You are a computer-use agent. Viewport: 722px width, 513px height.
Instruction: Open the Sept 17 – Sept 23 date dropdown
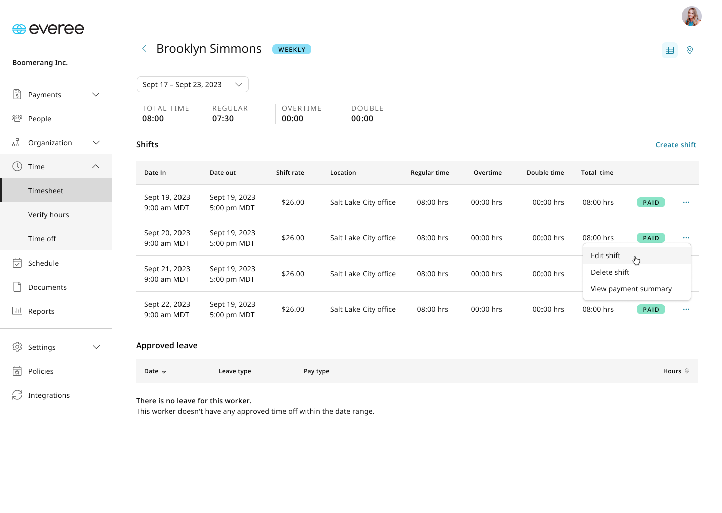click(x=193, y=84)
